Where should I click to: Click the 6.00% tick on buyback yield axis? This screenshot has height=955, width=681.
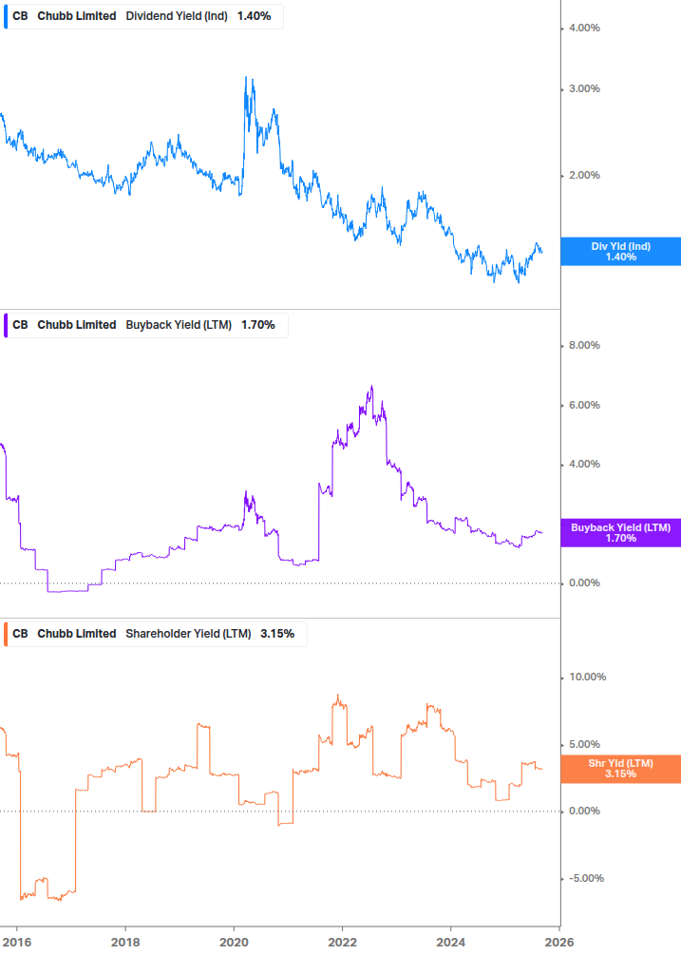pyautogui.click(x=584, y=405)
